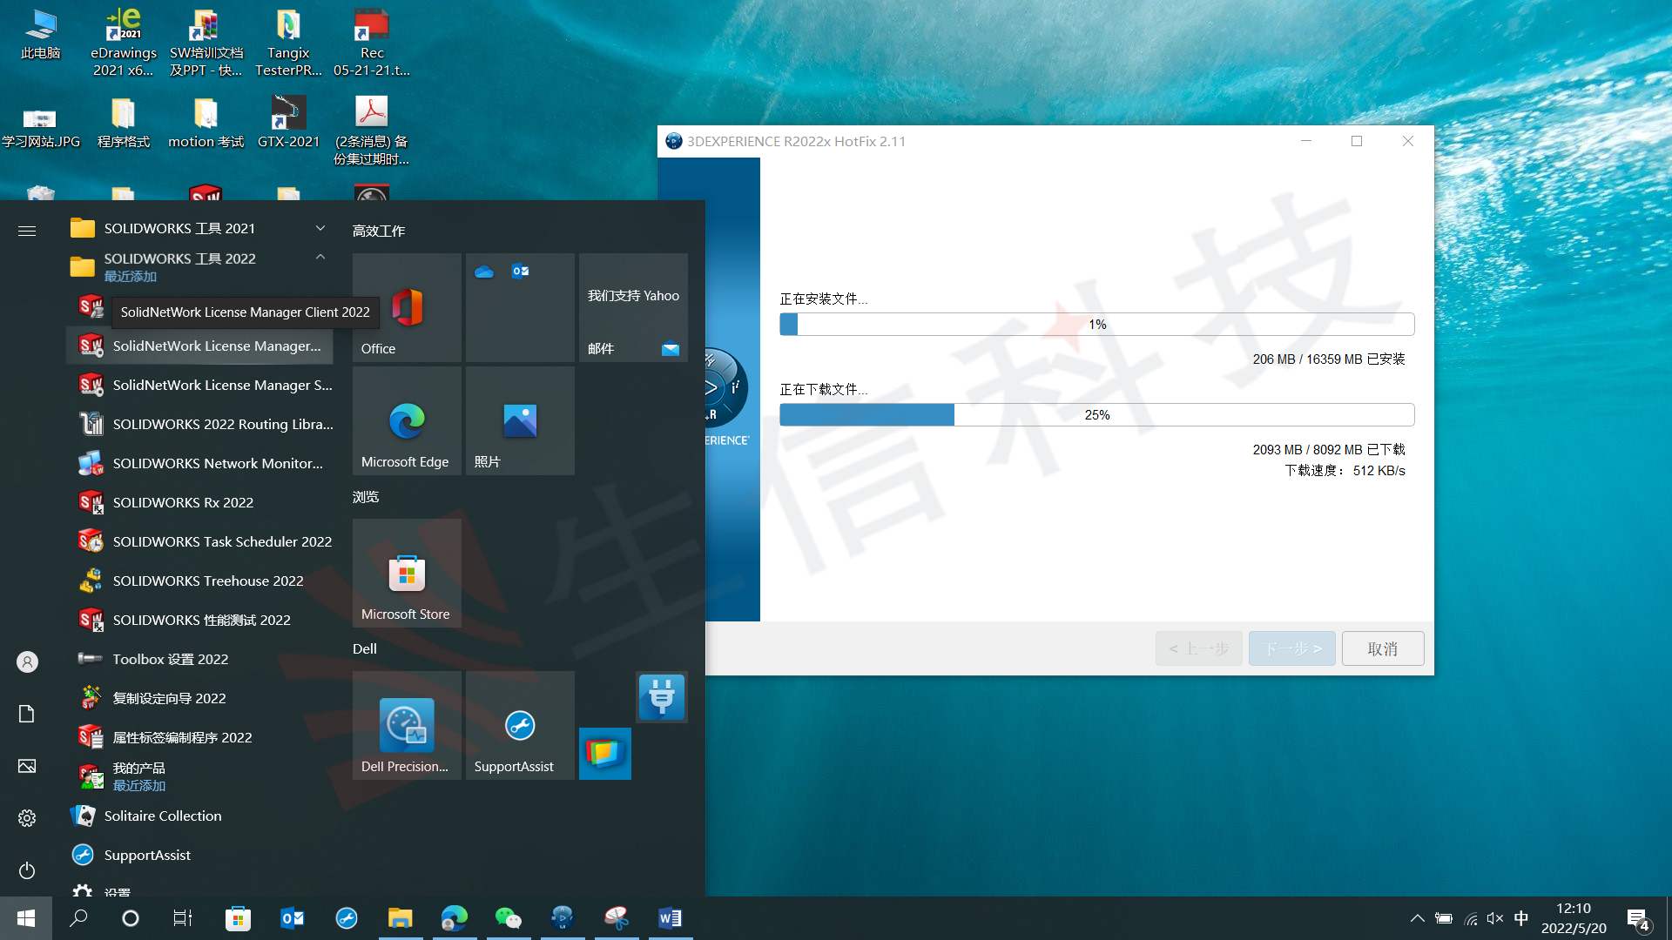Viewport: 1672px width, 940px height.
Task: Open GTX-2021 desktop shortcut
Action: [x=288, y=122]
